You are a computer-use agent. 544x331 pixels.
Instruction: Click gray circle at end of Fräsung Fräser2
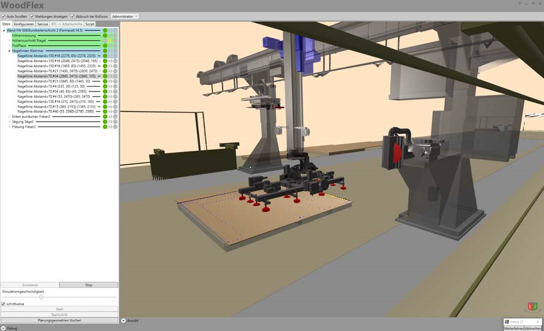coord(115,127)
